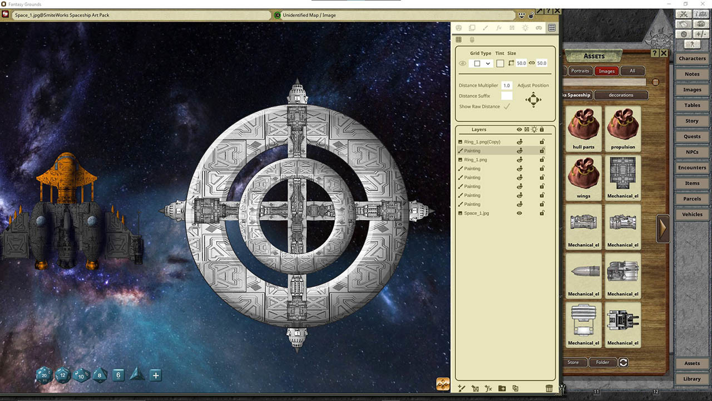Screen dimensions: 712x401
Task: Open the Vehicles sidebar entry
Action: coord(691,214)
